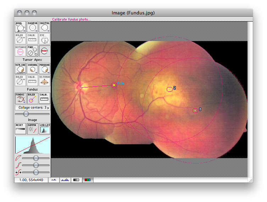Screen dimensions: 267x202
Task: Choose the Sagittal view icon
Action: 44,27
